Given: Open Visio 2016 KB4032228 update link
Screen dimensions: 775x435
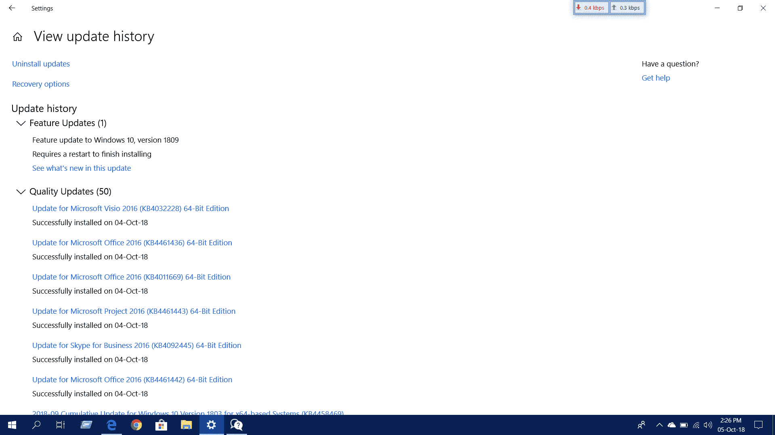Looking at the screenshot, I should pos(131,209).
